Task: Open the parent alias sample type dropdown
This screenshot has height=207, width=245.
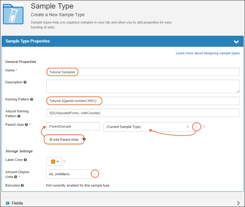Action: click(197, 127)
